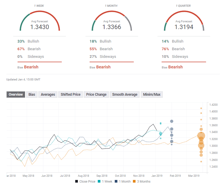Click the topmost orange forecast dot

pyautogui.click(x=201, y=108)
